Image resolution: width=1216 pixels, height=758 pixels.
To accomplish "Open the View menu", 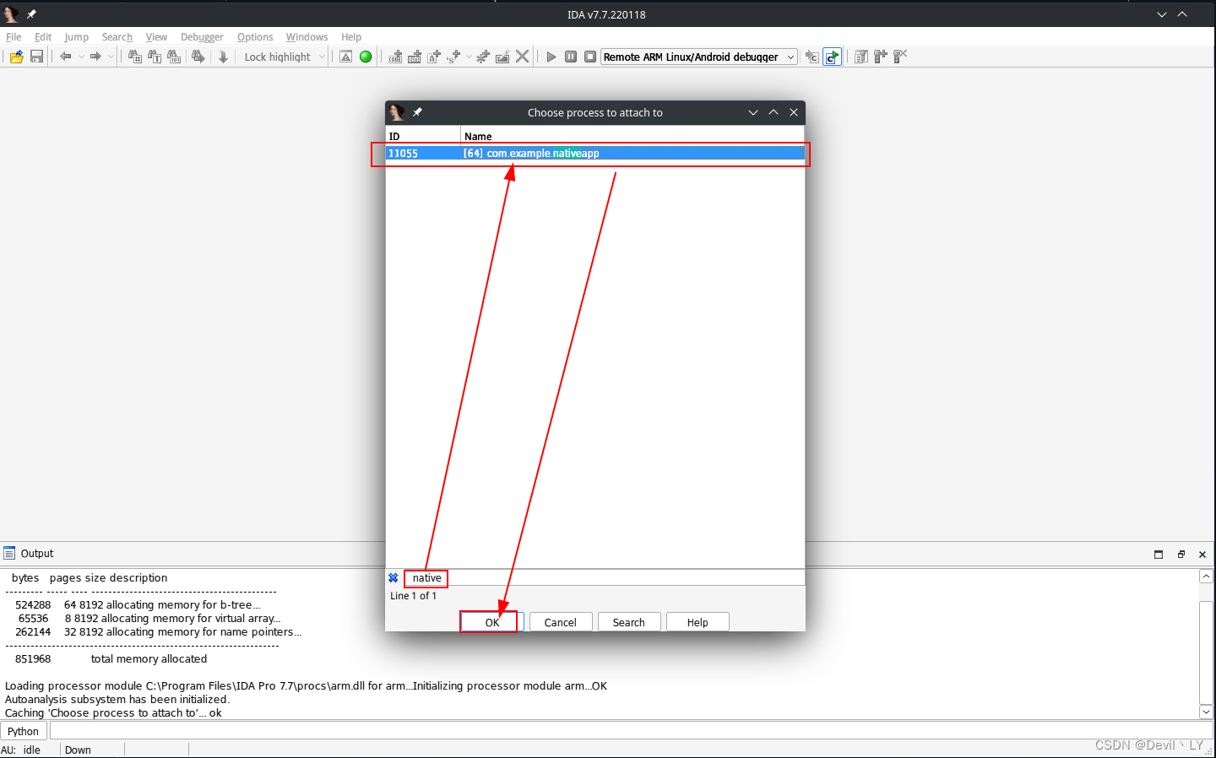I will (156, 37).
